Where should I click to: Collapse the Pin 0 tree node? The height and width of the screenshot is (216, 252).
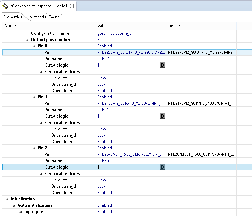[34, 46]
